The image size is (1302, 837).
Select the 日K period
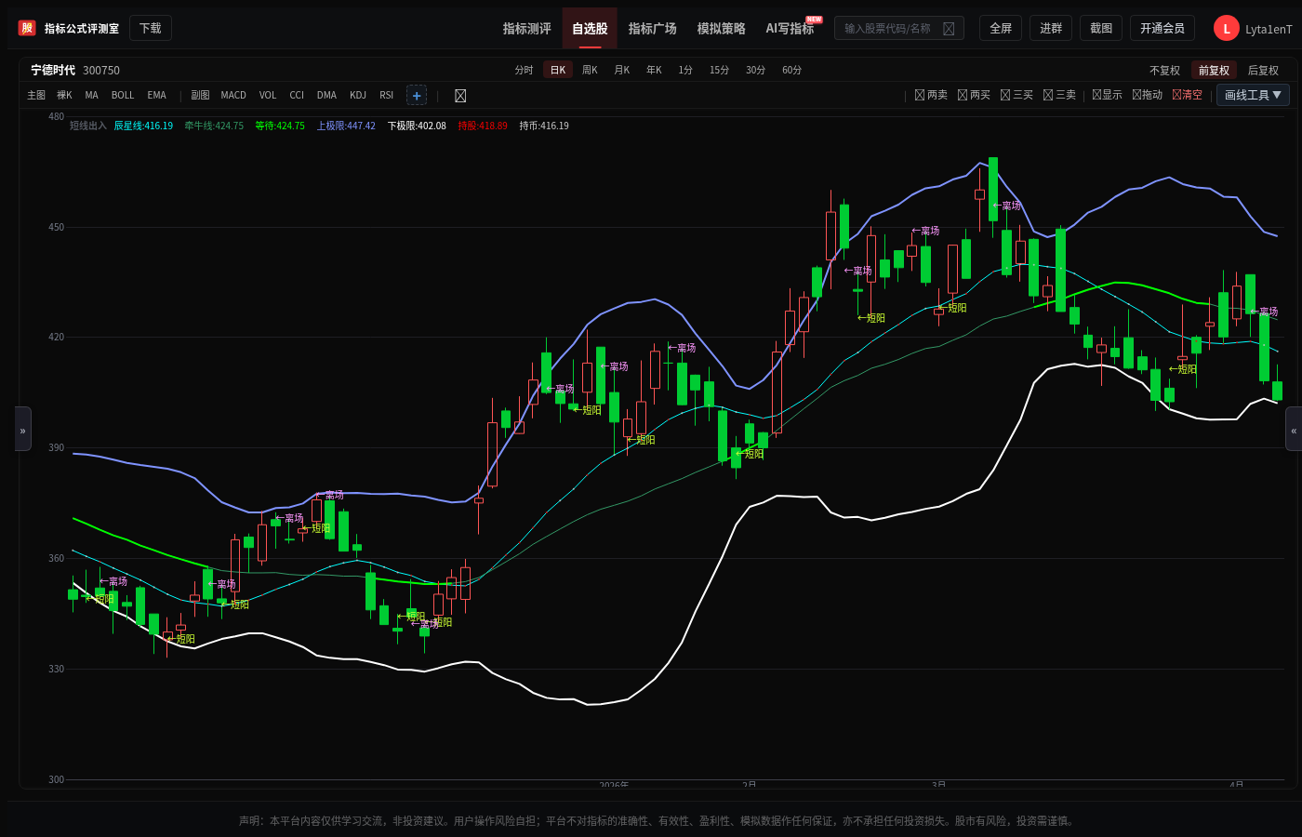tap(558, 71)
